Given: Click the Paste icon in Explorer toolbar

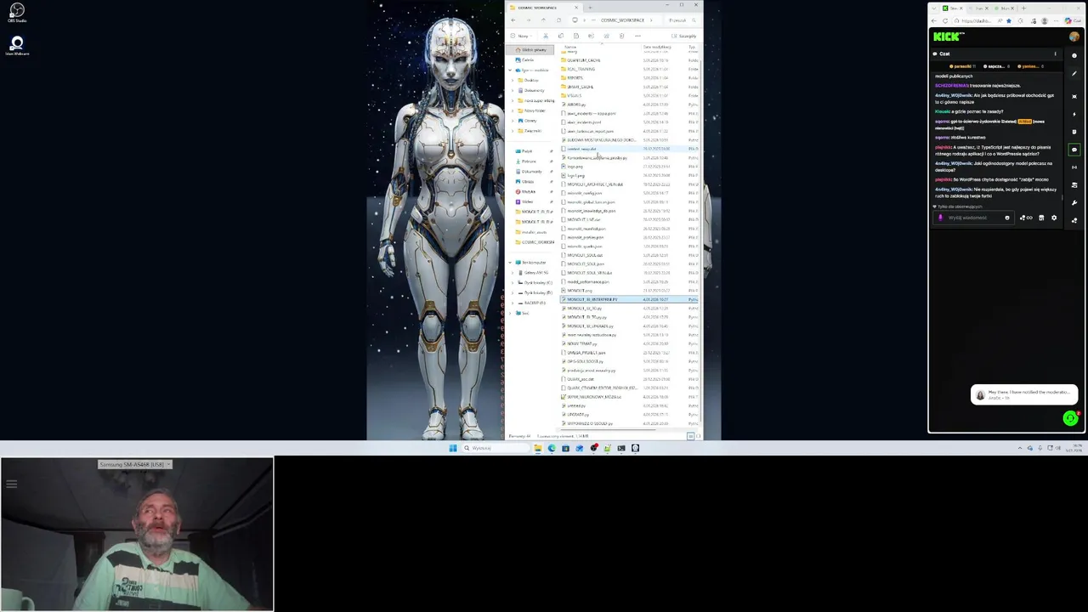Looking at the screenshot, I should coord(575,36).
